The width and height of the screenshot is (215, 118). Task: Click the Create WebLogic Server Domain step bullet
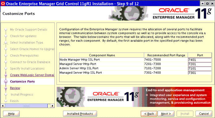point(6,75)
